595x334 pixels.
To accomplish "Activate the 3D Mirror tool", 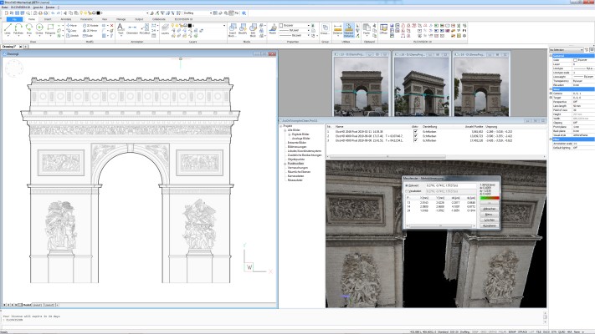I will [x=90, y=30].
